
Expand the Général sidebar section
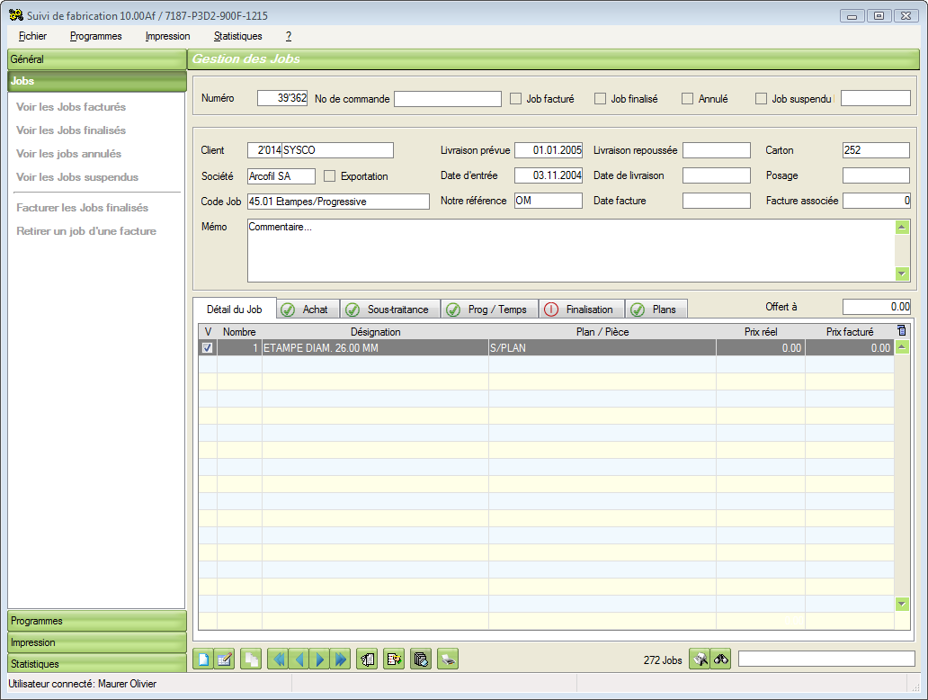(97, 59)
